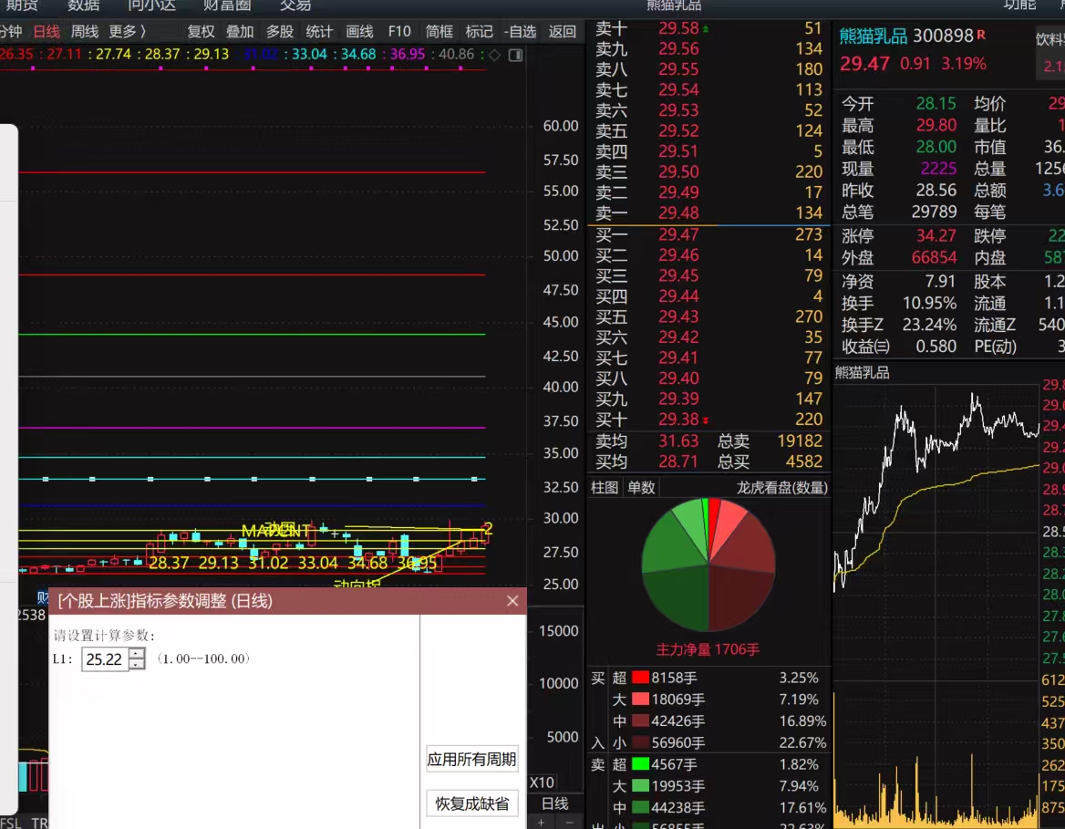Open the 问小达 menu
The image size is (1065, 829).
pyautogui.click(x=152, y=5)
